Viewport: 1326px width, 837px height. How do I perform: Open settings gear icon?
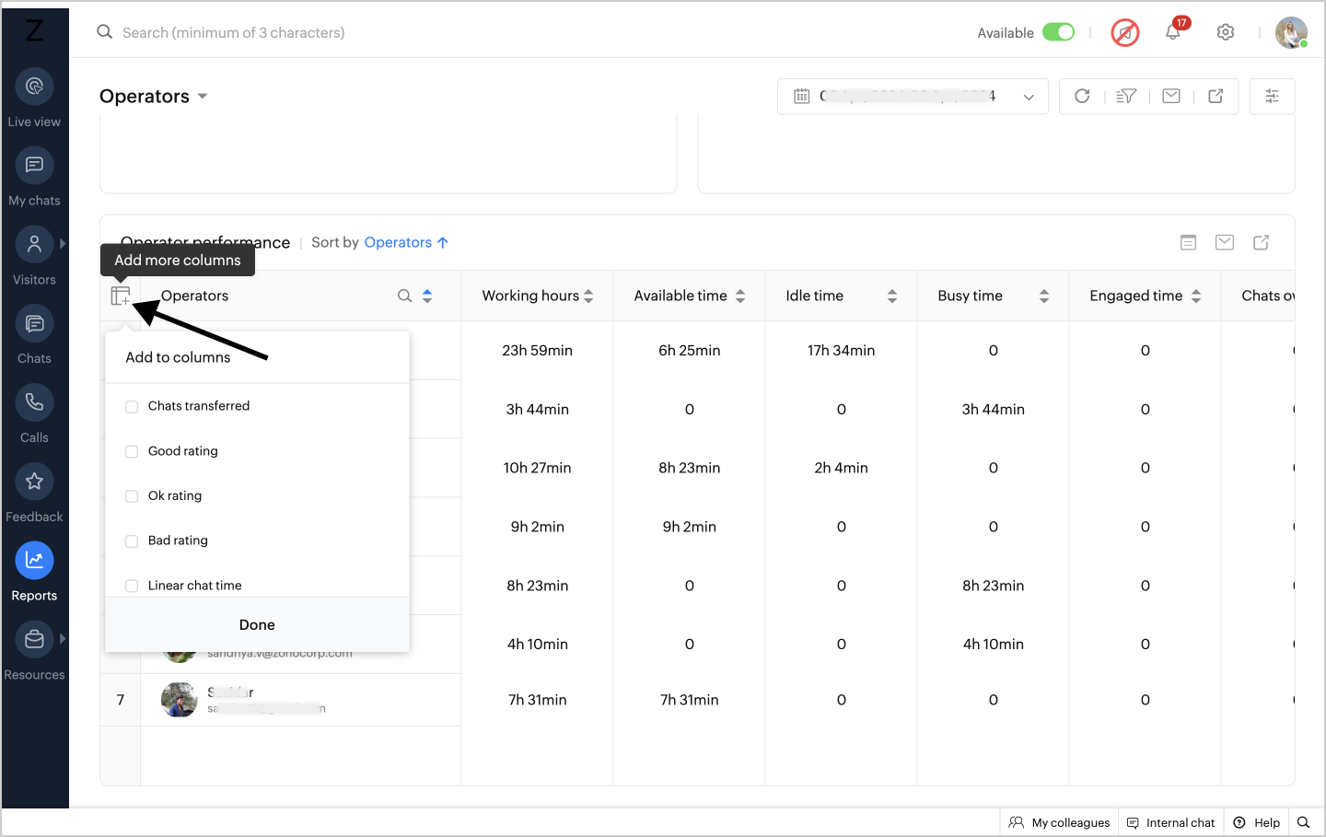pos(1225,32)
